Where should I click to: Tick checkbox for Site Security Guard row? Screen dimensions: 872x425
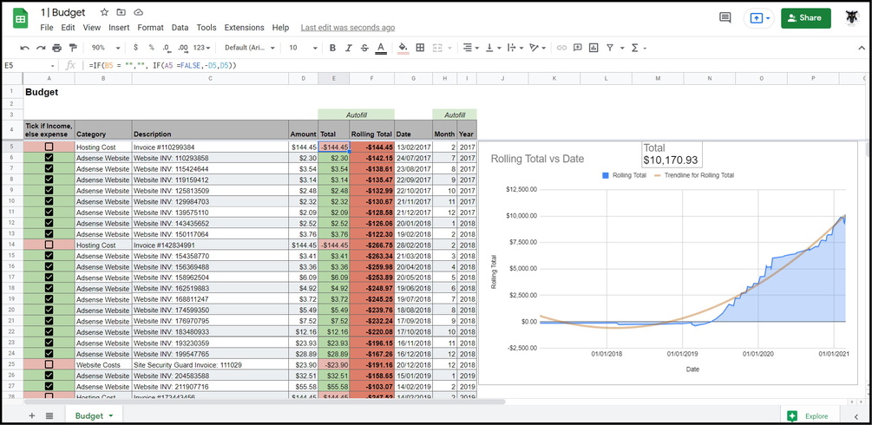tap(49, 364)
